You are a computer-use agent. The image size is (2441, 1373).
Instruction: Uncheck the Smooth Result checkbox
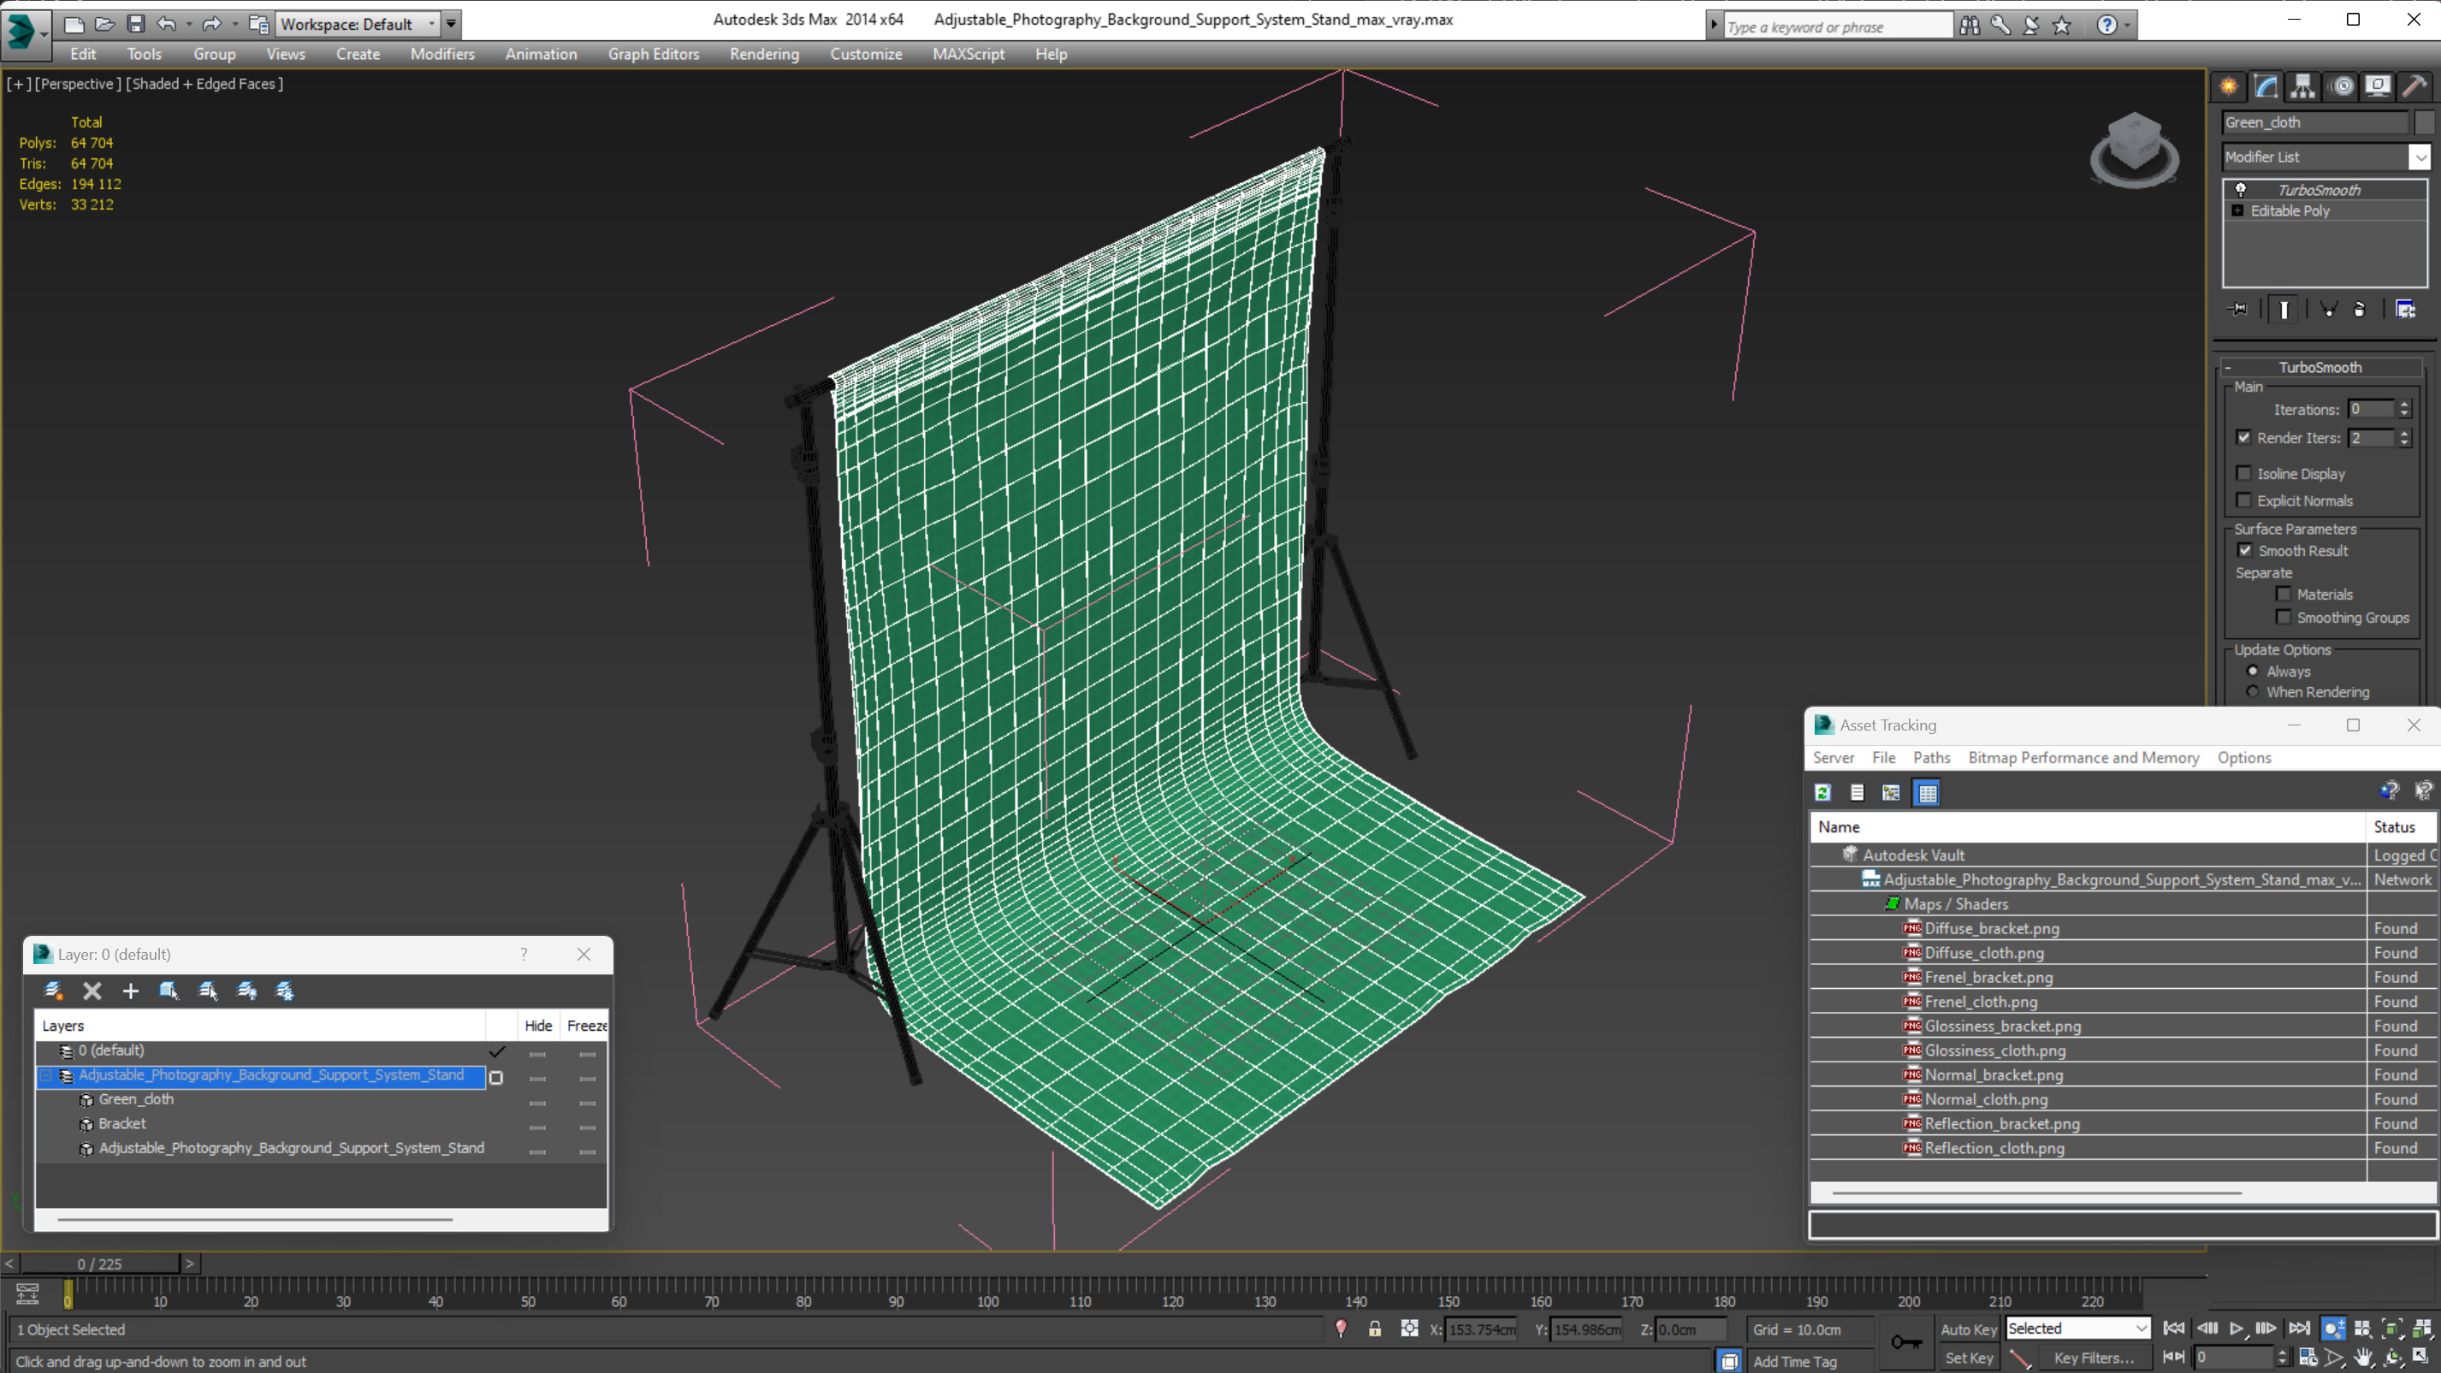click(x=2245, y=551)
